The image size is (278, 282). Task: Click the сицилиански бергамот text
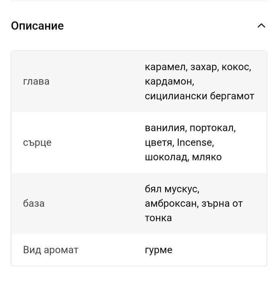tap(199, 96)
